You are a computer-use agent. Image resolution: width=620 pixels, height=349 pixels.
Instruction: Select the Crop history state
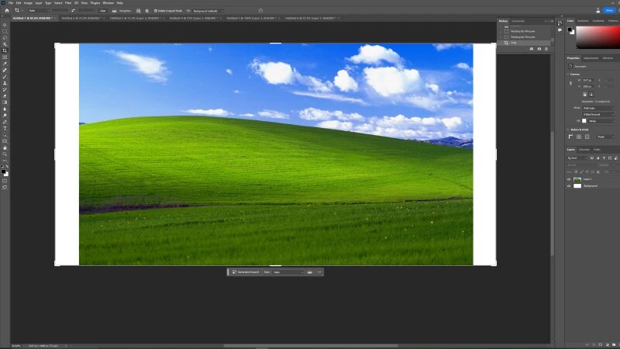525,43
